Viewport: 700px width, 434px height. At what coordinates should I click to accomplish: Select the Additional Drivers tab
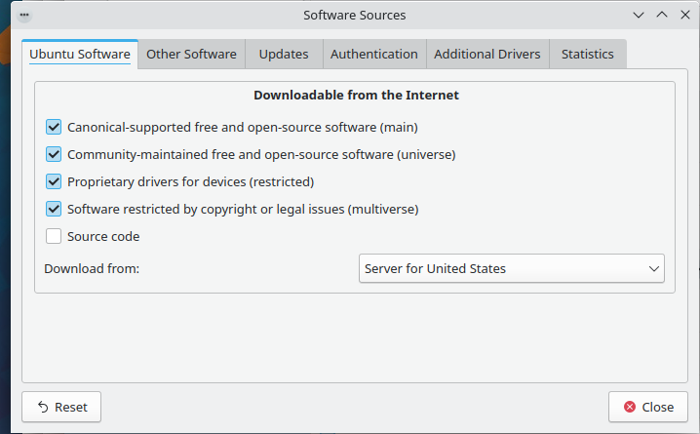tap(486, 55)
